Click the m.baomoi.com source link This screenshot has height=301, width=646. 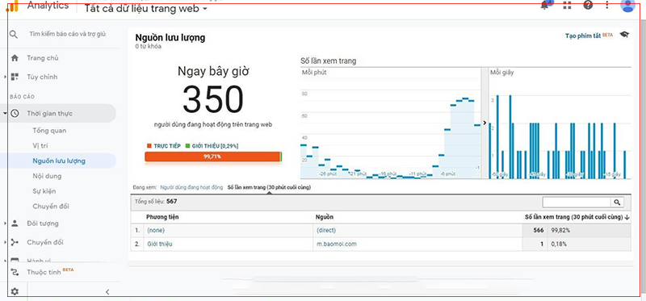click(337, 245)
